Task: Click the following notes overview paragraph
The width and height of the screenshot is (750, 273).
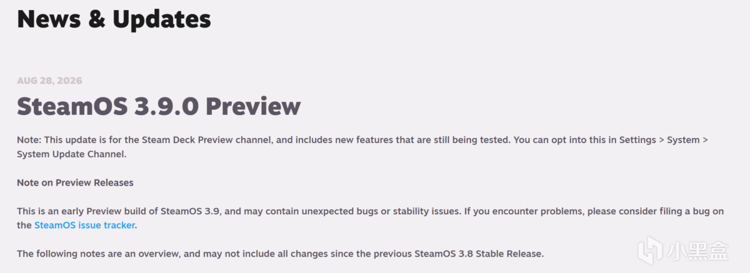Action: click(x=280, y=254)
